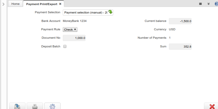Toggle the Deposit Batch checkbox

click(65, 47)
